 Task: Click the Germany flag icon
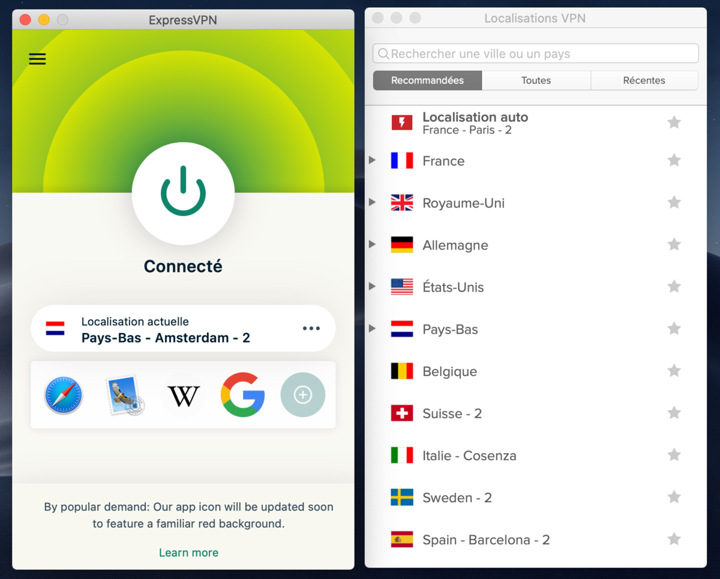point(402,245)
